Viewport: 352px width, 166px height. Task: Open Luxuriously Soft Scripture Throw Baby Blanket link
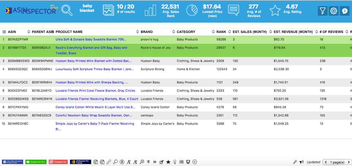point(95,69)
